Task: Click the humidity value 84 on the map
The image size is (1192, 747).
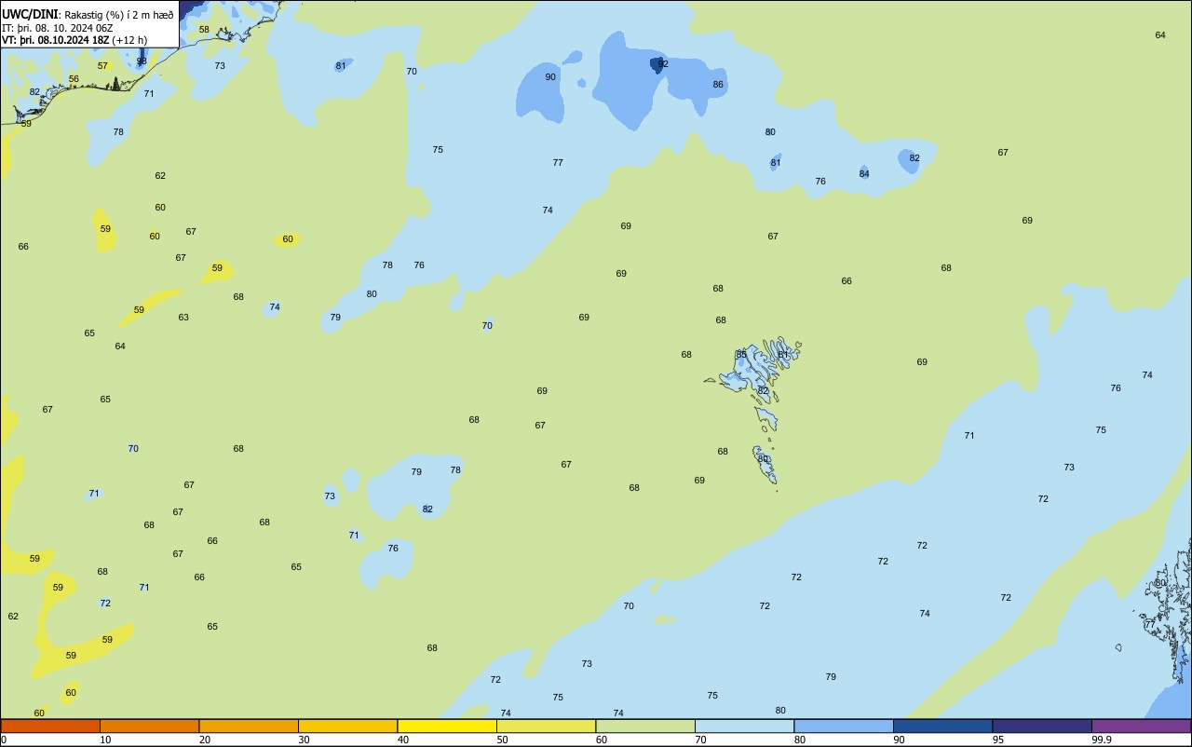Action: point(864,174)
